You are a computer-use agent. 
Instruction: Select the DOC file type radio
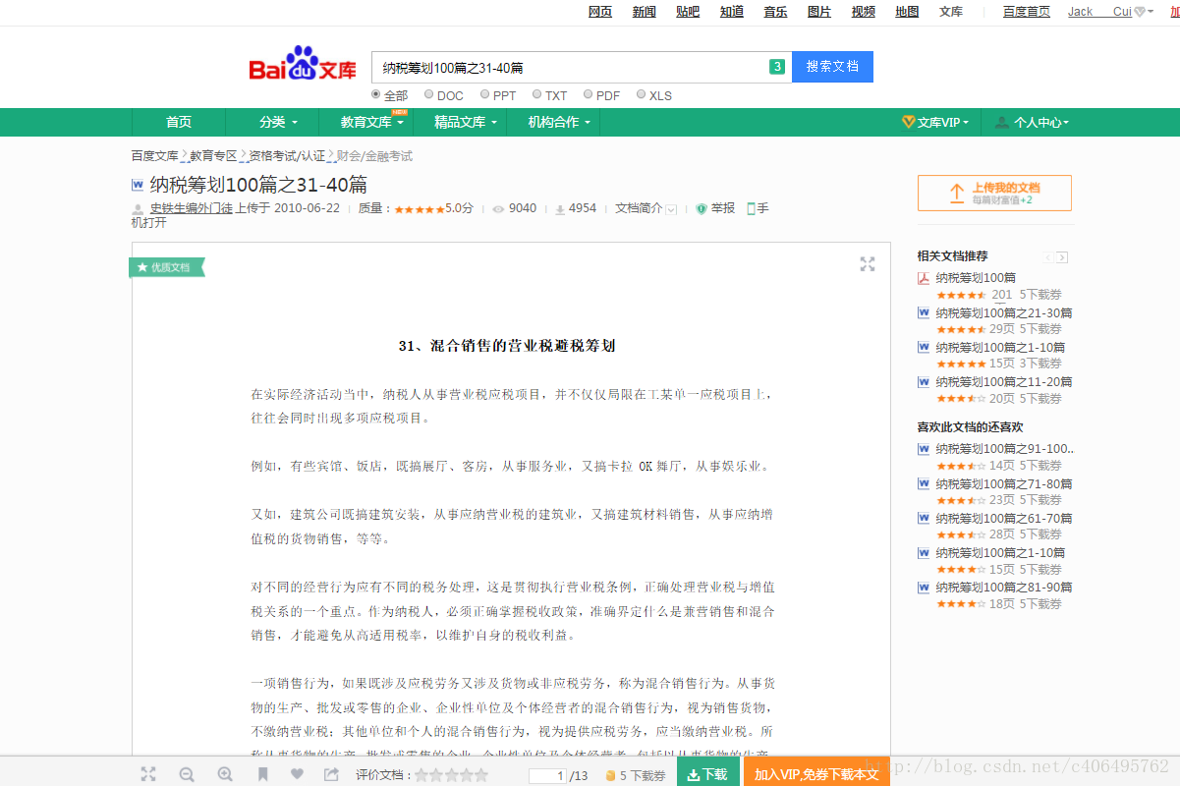[x=429, y=95]
